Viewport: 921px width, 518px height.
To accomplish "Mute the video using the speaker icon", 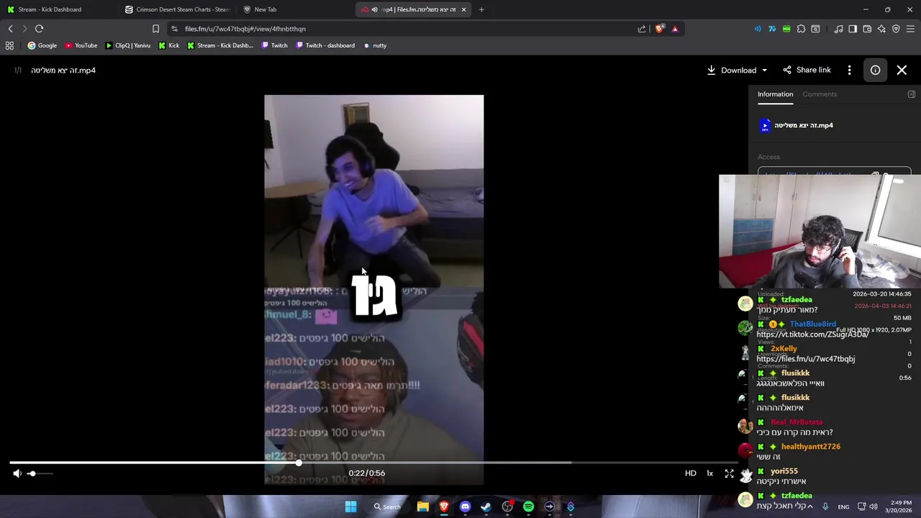I will [x=17, y=473].
